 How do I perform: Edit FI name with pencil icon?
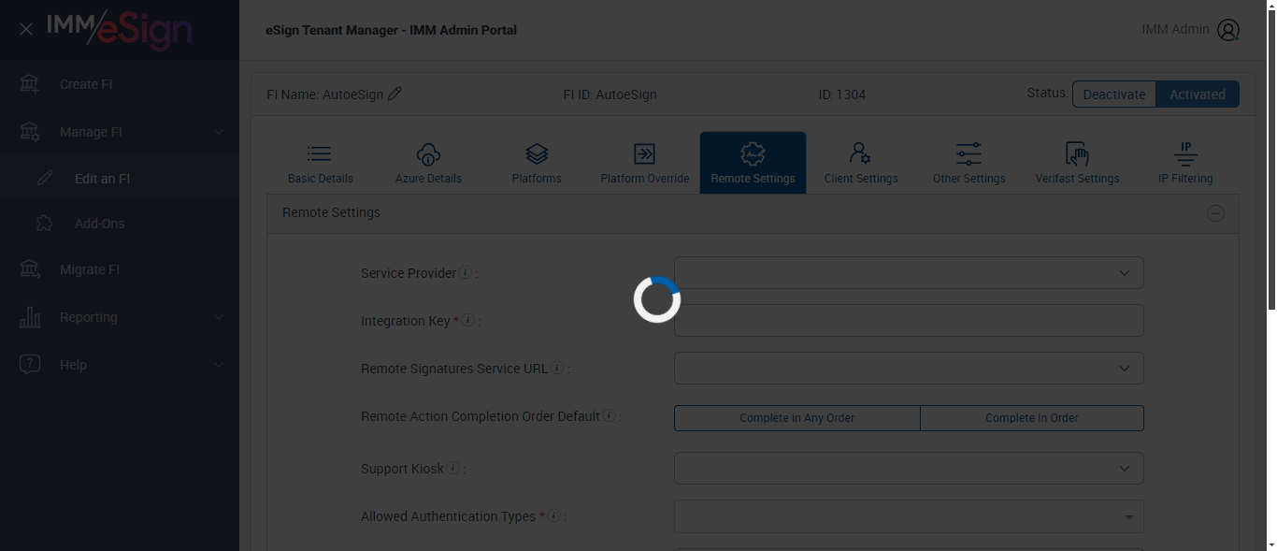pos(395,94)
